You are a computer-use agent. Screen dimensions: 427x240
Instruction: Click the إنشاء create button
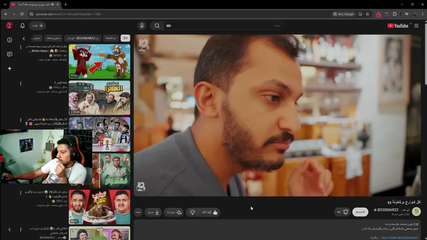click(38, 26)
